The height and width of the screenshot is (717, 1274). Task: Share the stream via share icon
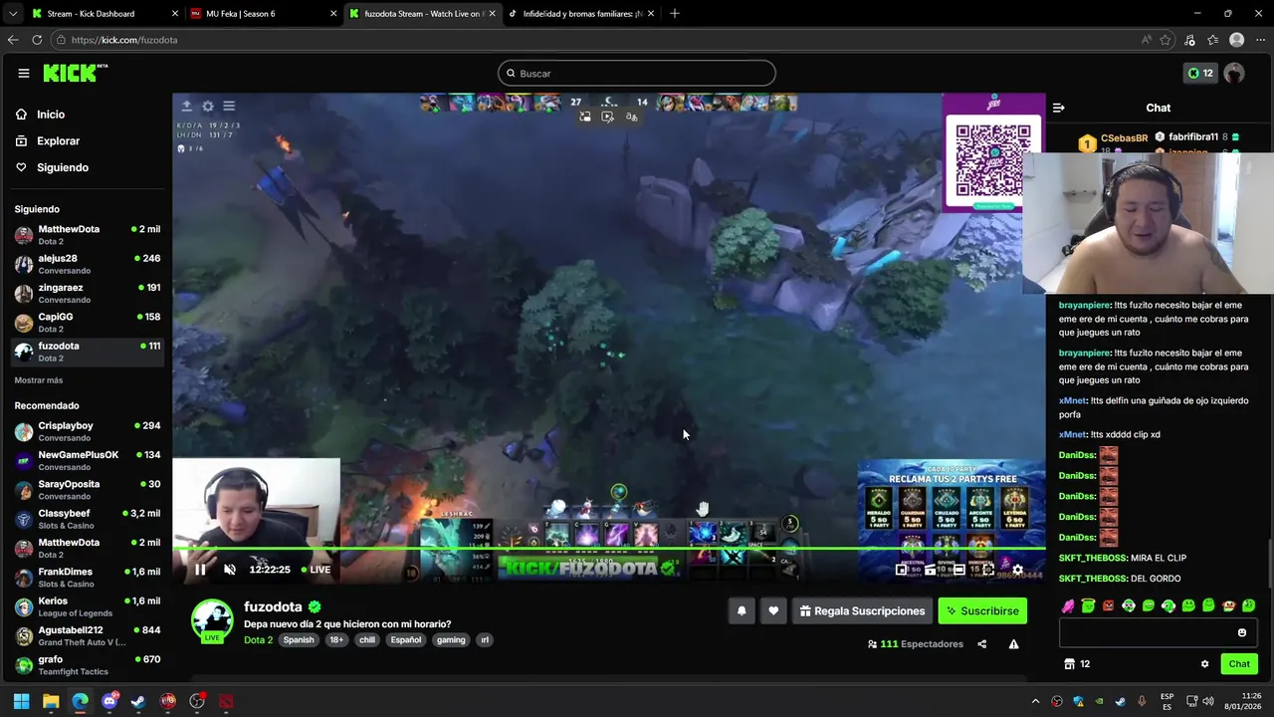click(982, 644)
